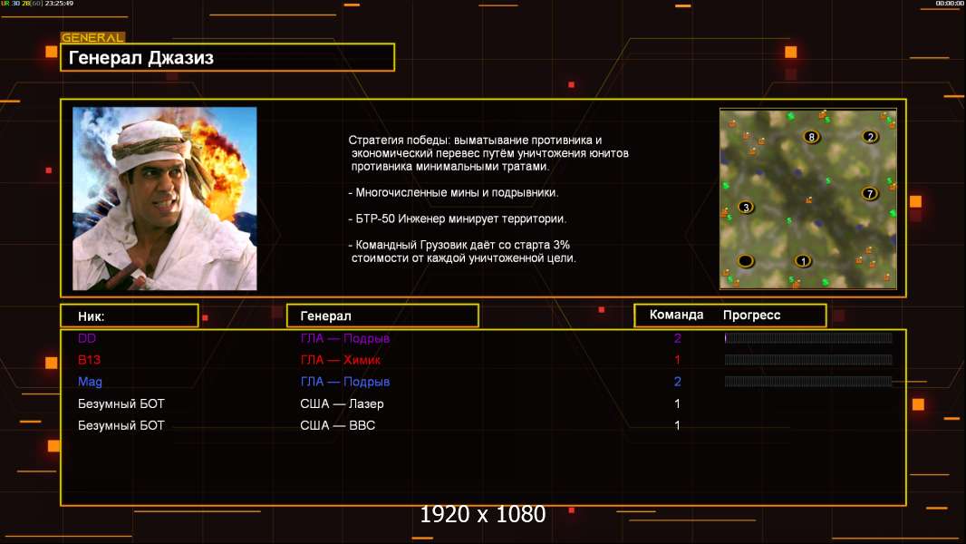Select the player nick 'DD'
This screenshot has width=966, height=544.
(87, 337)
